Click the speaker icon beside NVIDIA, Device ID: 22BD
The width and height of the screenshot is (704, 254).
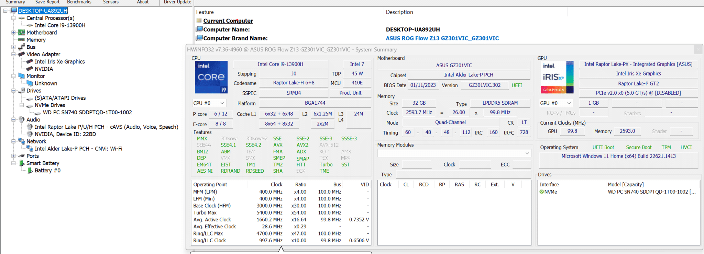(30, 134)
